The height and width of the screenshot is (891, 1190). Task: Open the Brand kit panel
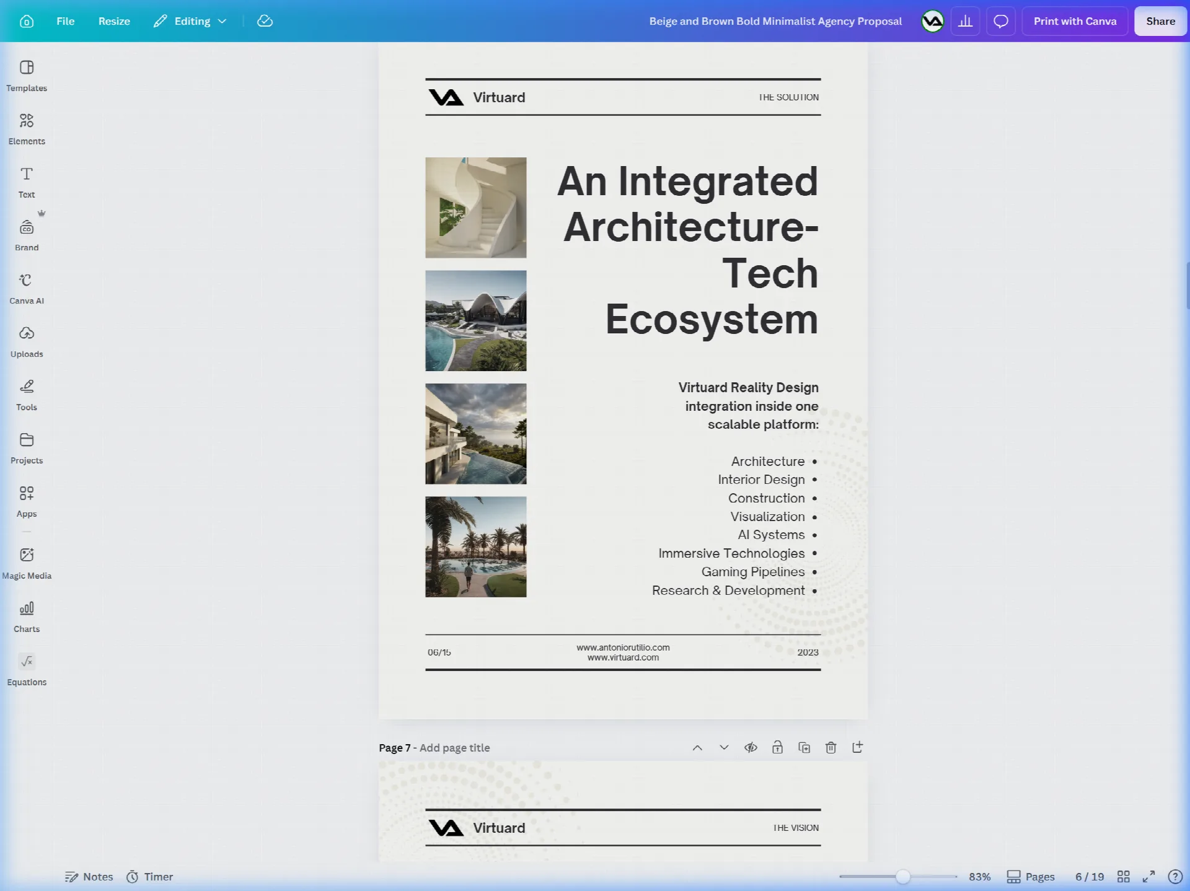(x=27, y=235)
